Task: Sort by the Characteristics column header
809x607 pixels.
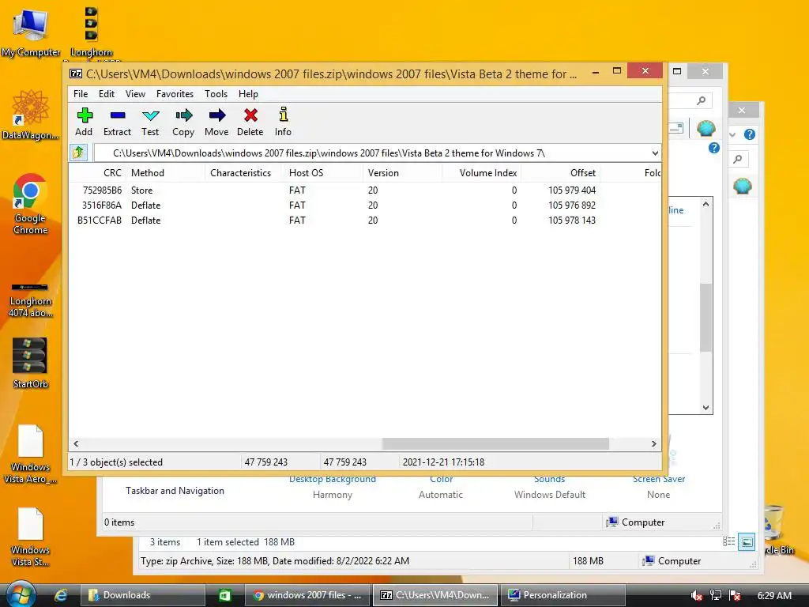Action: 245,173
